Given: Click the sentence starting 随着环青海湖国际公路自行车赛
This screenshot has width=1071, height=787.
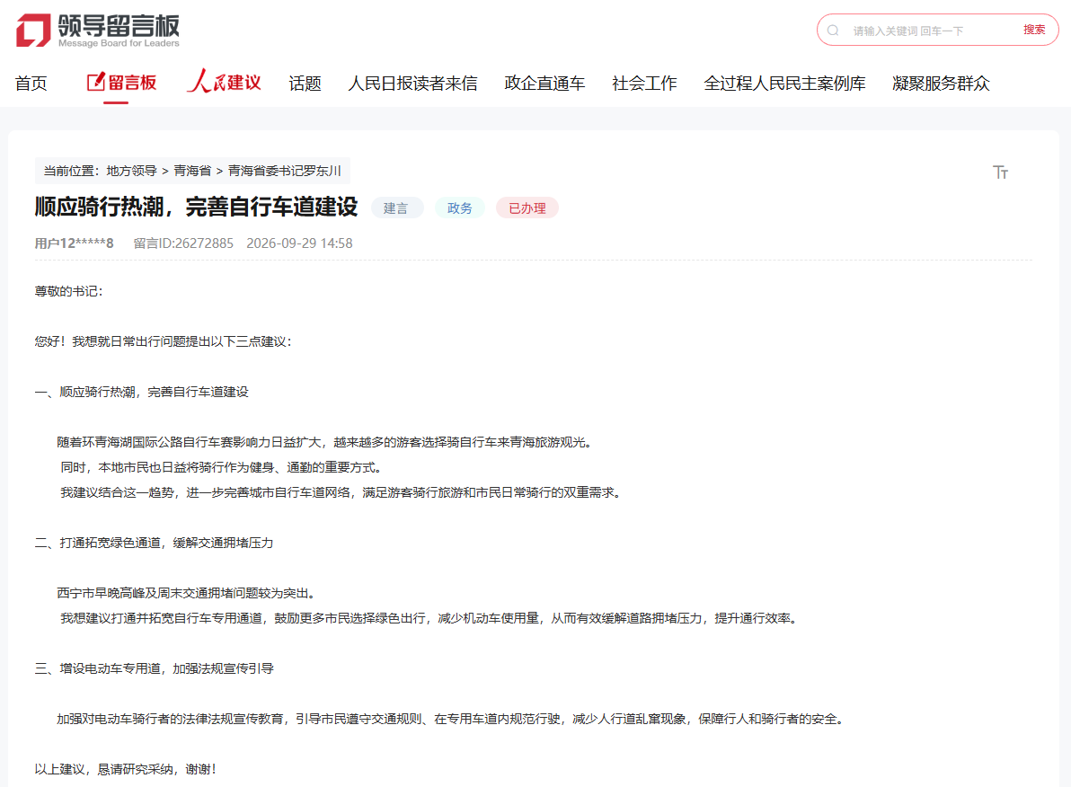Looking at the screenshot, I should pos(324,443).
